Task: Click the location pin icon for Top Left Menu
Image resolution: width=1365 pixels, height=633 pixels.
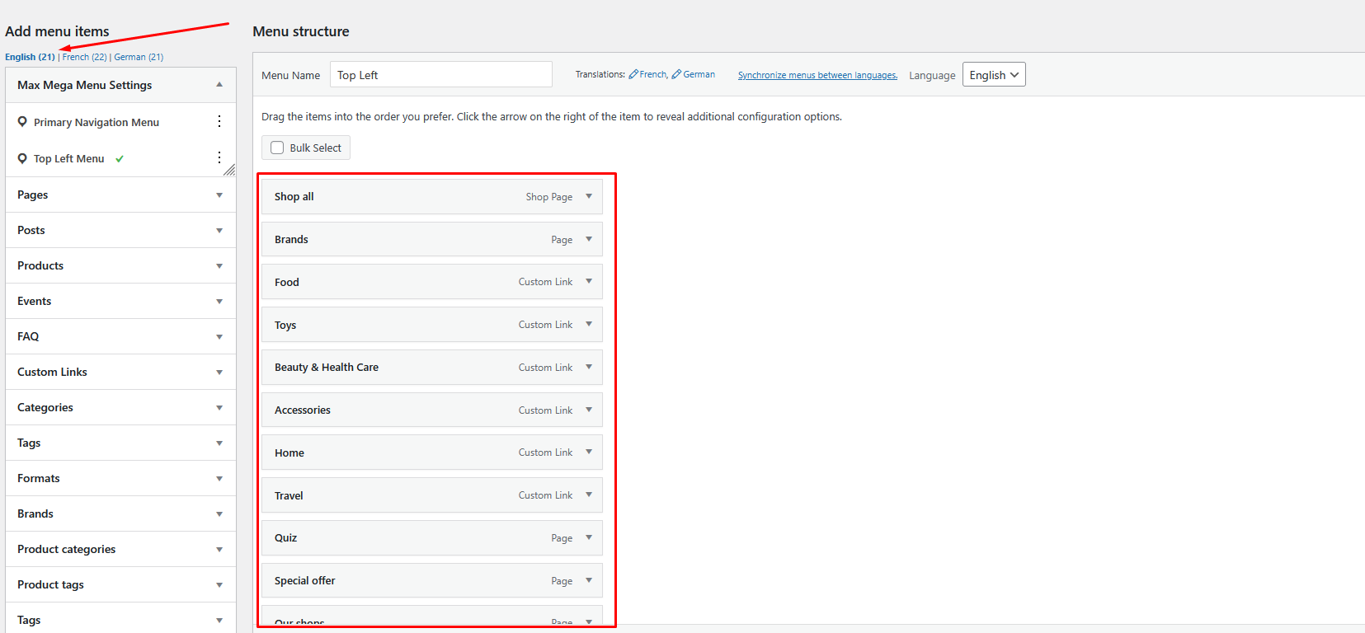Action: coord(22,158)
